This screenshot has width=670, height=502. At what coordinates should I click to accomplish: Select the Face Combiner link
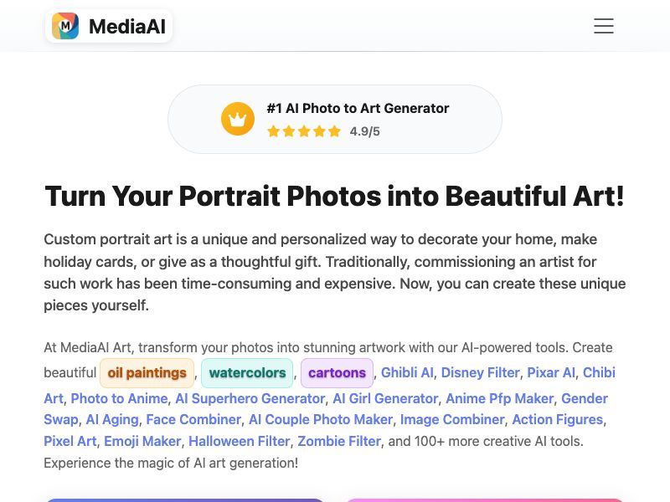[x=193, y=419]
